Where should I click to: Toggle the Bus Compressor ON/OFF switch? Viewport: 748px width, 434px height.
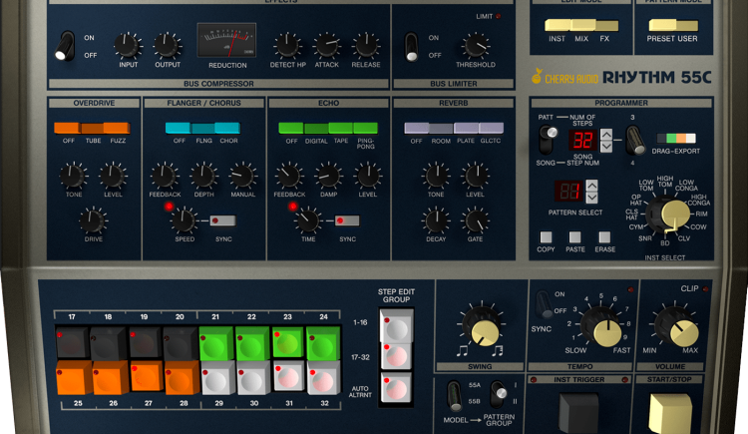click(x=65, y=46)
